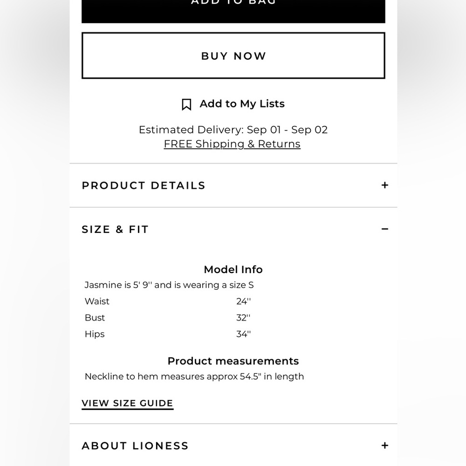Viewport: 466px width, 466px height.
Task: Expand About Lioness with its plus icon
Action: [x=385, y=445]
